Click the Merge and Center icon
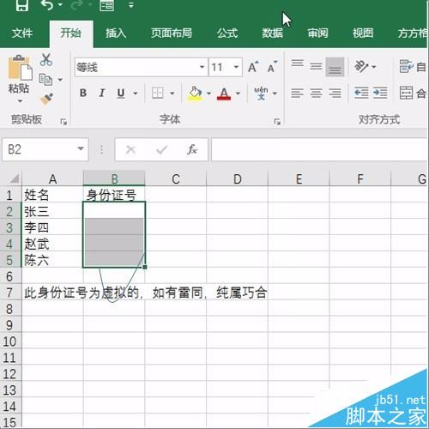Image resolution: width=429 pixels, height=429 pixels. tap(407, 93)
